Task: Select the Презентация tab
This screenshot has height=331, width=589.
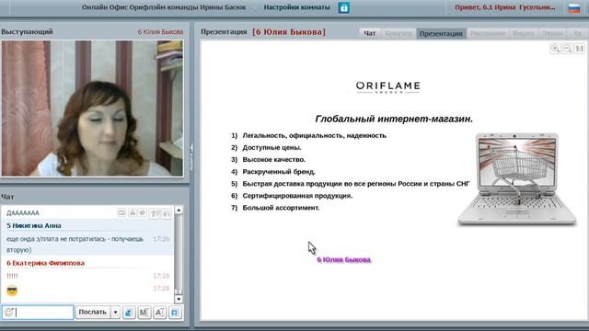Action: tap(441, 33)
